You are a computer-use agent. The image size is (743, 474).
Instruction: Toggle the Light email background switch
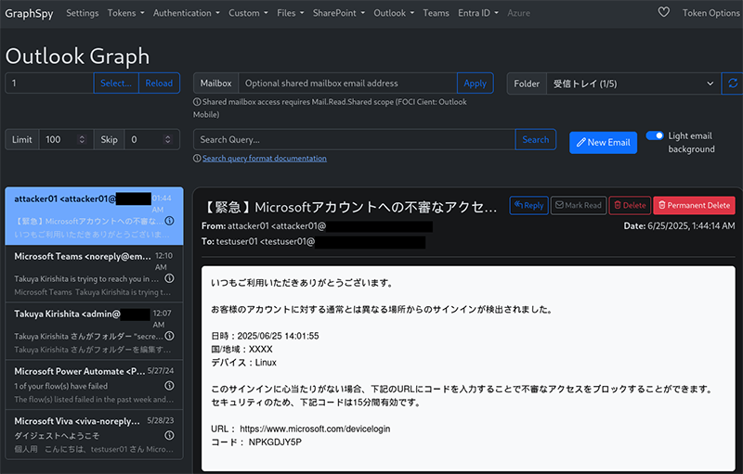[x=655, y=135]
